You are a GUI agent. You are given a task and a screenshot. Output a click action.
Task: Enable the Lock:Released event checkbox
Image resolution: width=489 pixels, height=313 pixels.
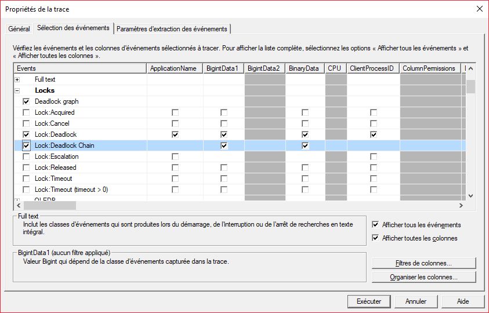click(26, 168)
